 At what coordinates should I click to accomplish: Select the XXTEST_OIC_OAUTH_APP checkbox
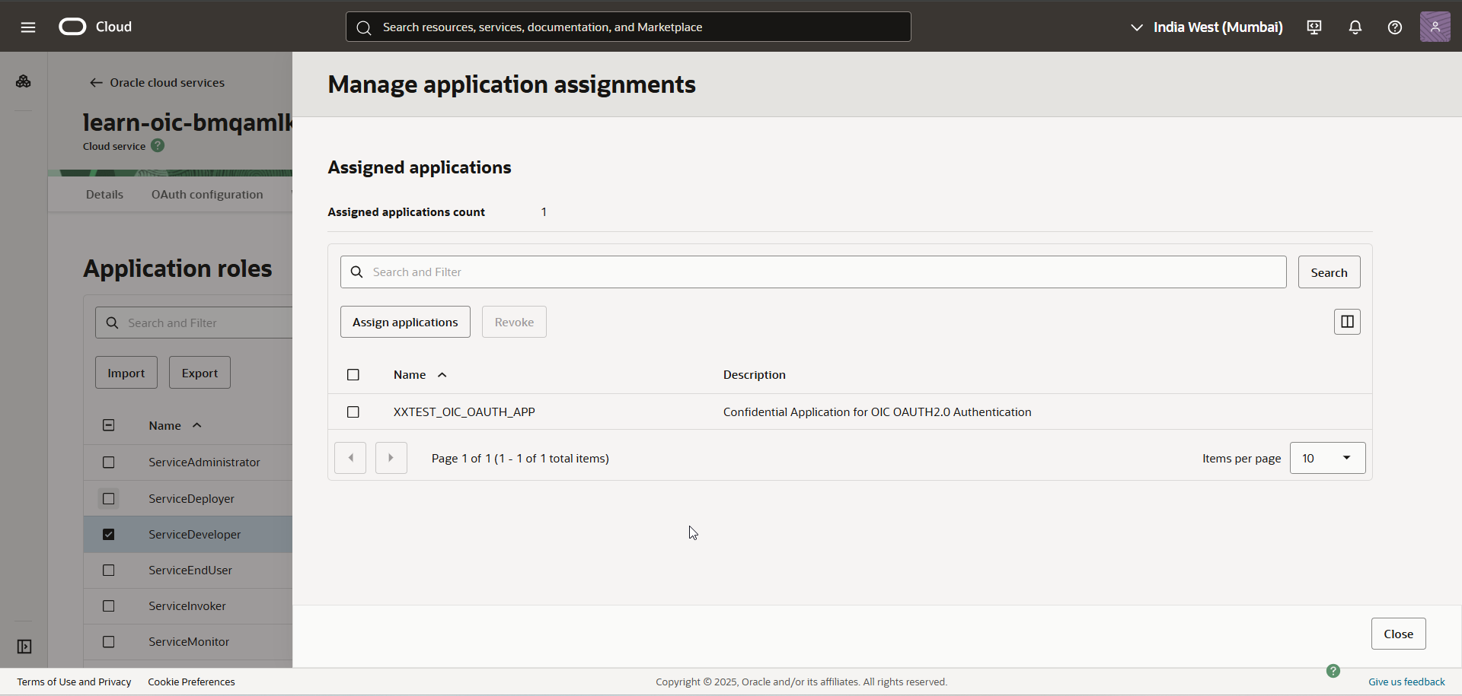353,412
